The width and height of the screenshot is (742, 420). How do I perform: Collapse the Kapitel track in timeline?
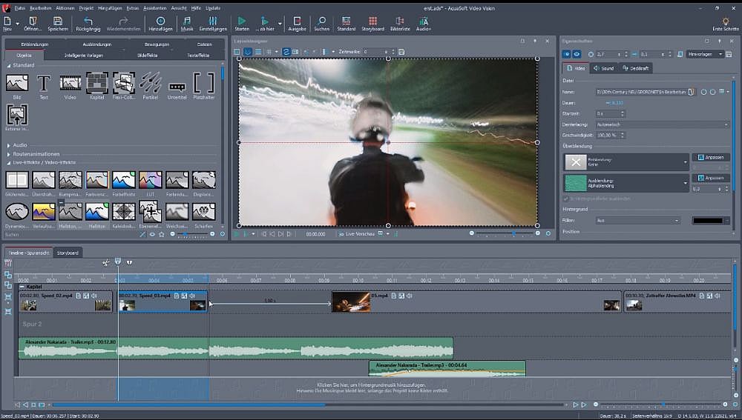[22, 286]
